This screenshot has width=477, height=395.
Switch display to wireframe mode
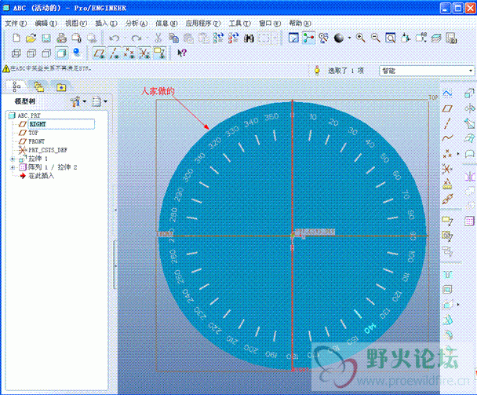tap(16, 53)
